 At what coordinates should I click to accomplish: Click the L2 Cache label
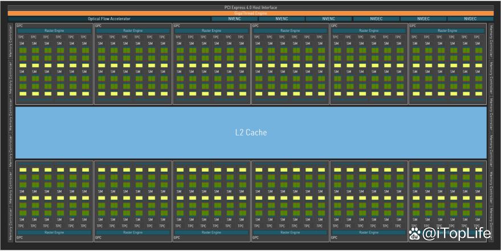251,133
